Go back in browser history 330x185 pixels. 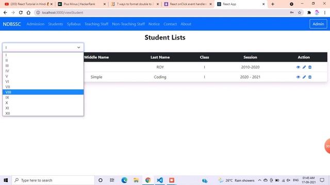[x=5, y=12]
